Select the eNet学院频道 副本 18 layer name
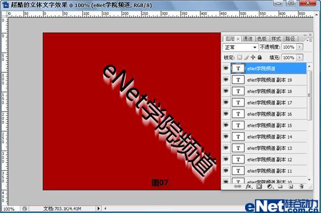Viewport: 321px width, 213px height. (x=269, y=91)
